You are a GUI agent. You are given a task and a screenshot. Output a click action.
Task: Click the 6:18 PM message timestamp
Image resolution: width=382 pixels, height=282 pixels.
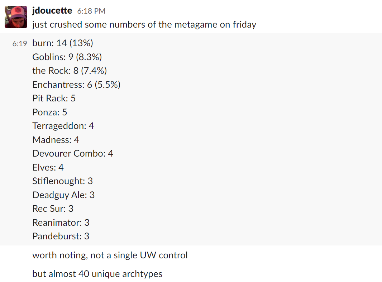click(91, 11)
